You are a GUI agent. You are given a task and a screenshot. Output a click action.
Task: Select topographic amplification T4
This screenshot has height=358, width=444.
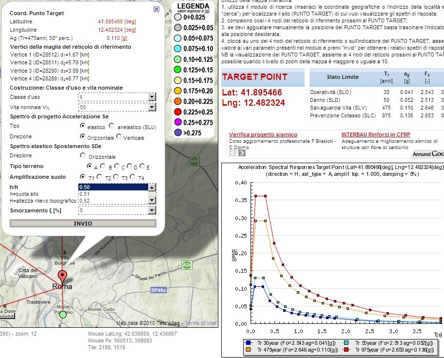132,177
